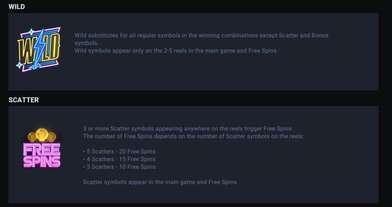Click the blue lightning bolt in Wild logo
Image resolution: width=392 pixels, height=207 pixels.
click(x=38, y=49)
